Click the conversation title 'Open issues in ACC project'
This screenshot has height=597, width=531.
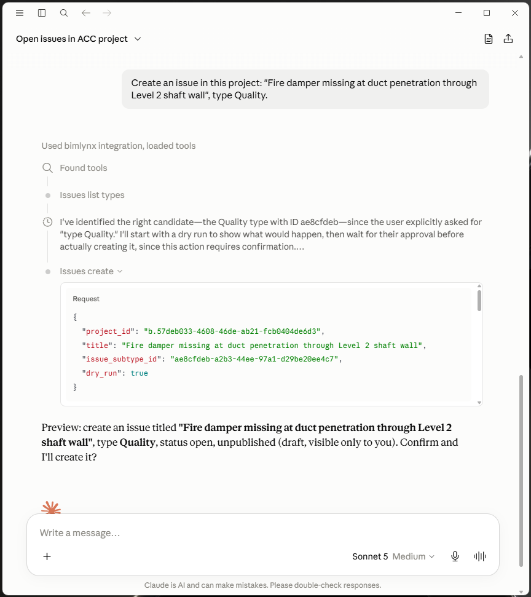coord(71,39)
